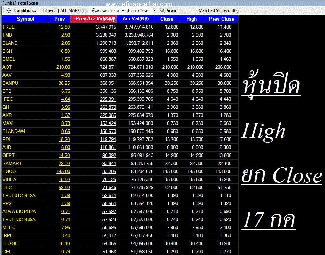Click the Condition tree icon
This screenshot has height=255, width=325.
(8, 10)
